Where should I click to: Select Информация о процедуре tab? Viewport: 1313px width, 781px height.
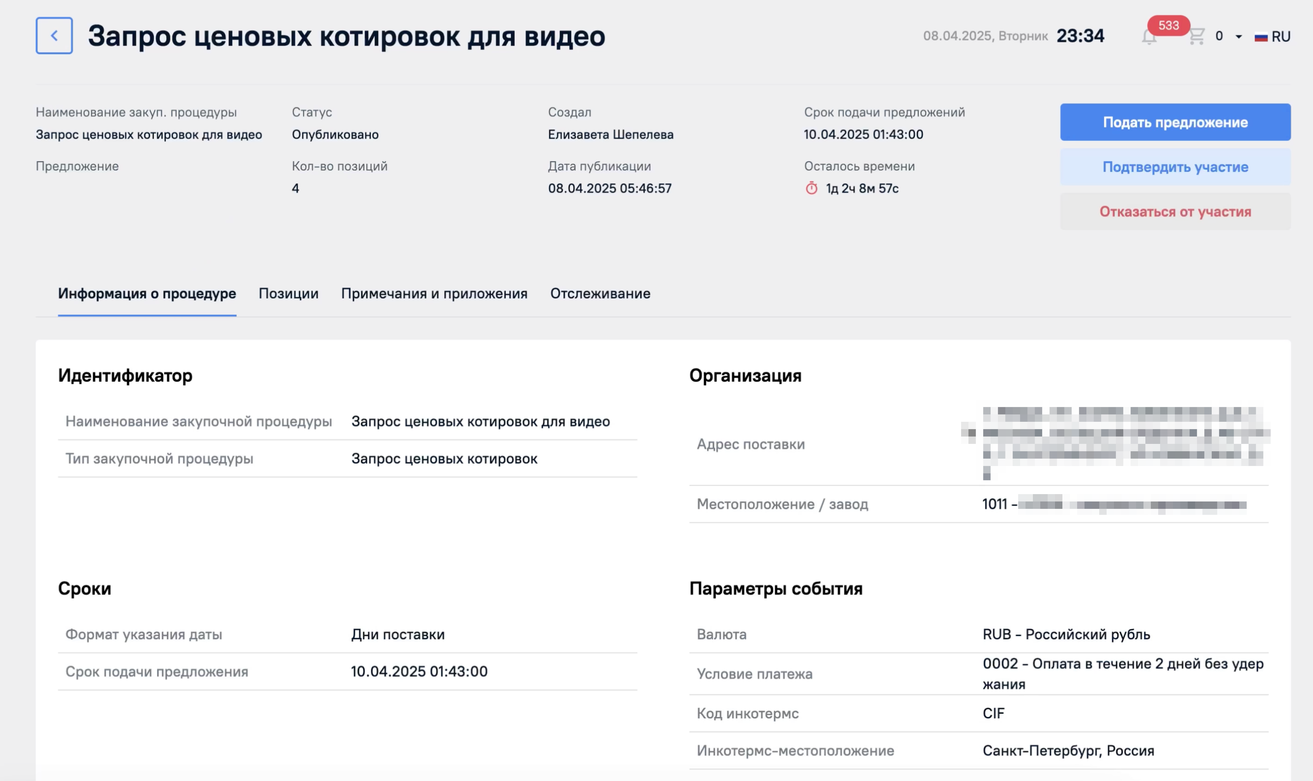click(x=147, y=294)
